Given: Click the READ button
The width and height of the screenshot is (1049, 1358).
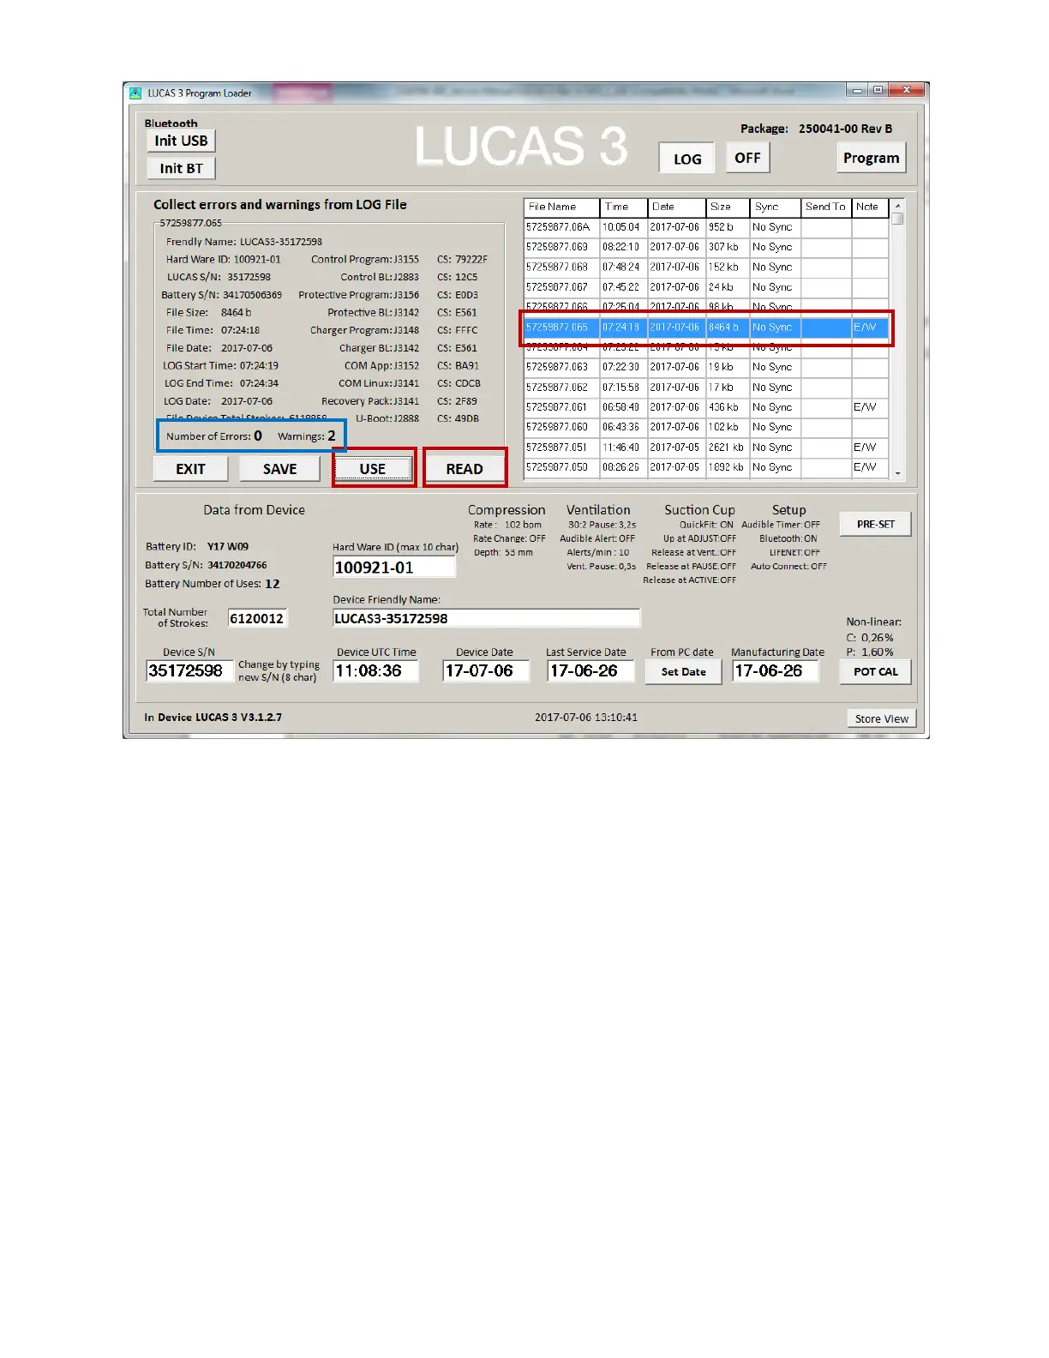Looking at the screenshot, I should coord(465,469).
